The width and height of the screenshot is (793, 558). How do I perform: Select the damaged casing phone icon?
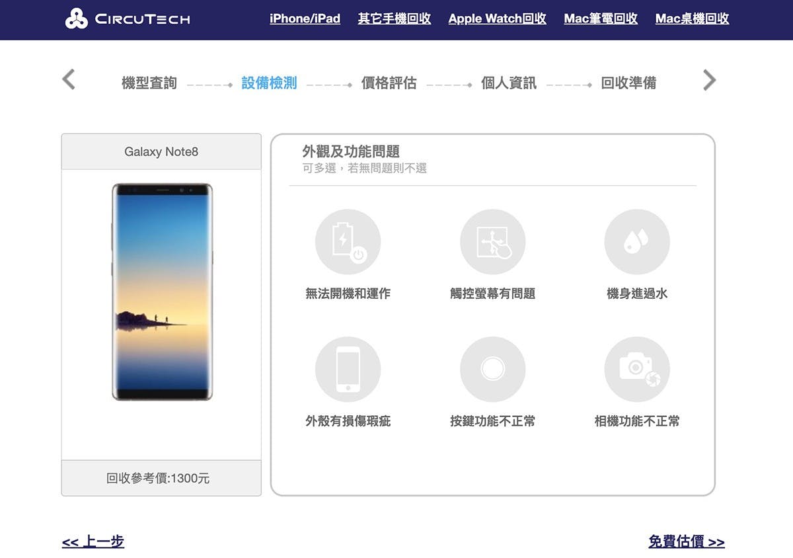click(348, 370)
